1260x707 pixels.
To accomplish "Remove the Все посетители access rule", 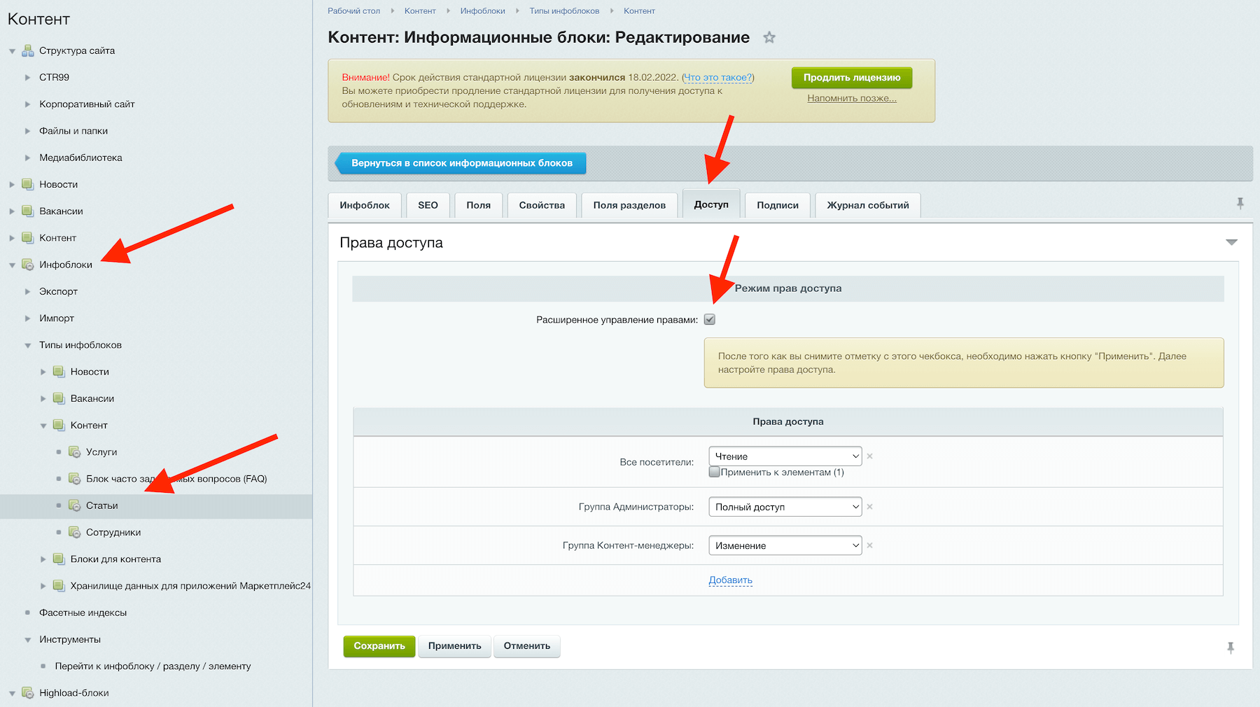I will [x=869, y=456].
